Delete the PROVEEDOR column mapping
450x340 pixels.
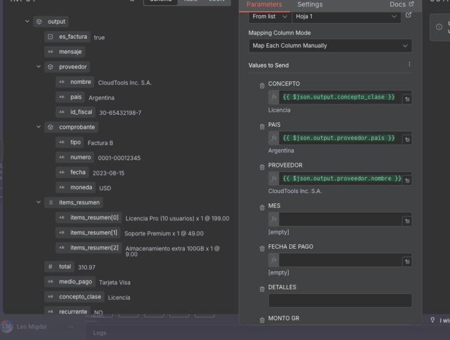pyautogui.click(x=262, y=167)
